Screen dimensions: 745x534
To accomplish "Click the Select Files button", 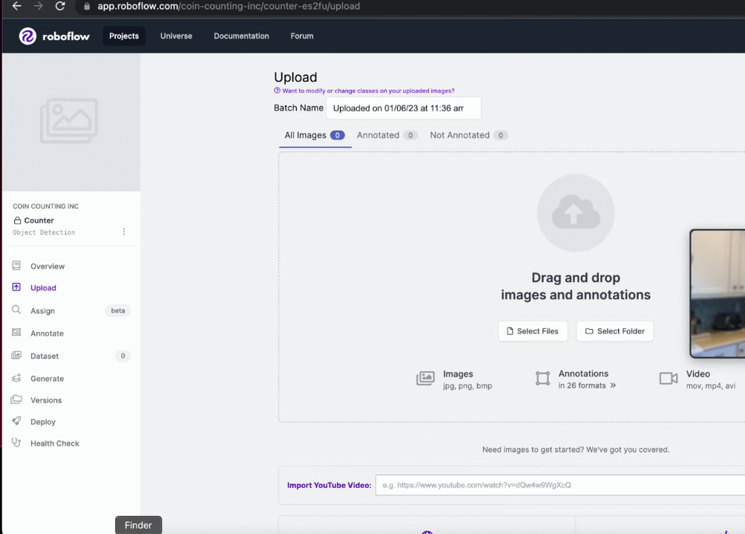I will (533, 331).
